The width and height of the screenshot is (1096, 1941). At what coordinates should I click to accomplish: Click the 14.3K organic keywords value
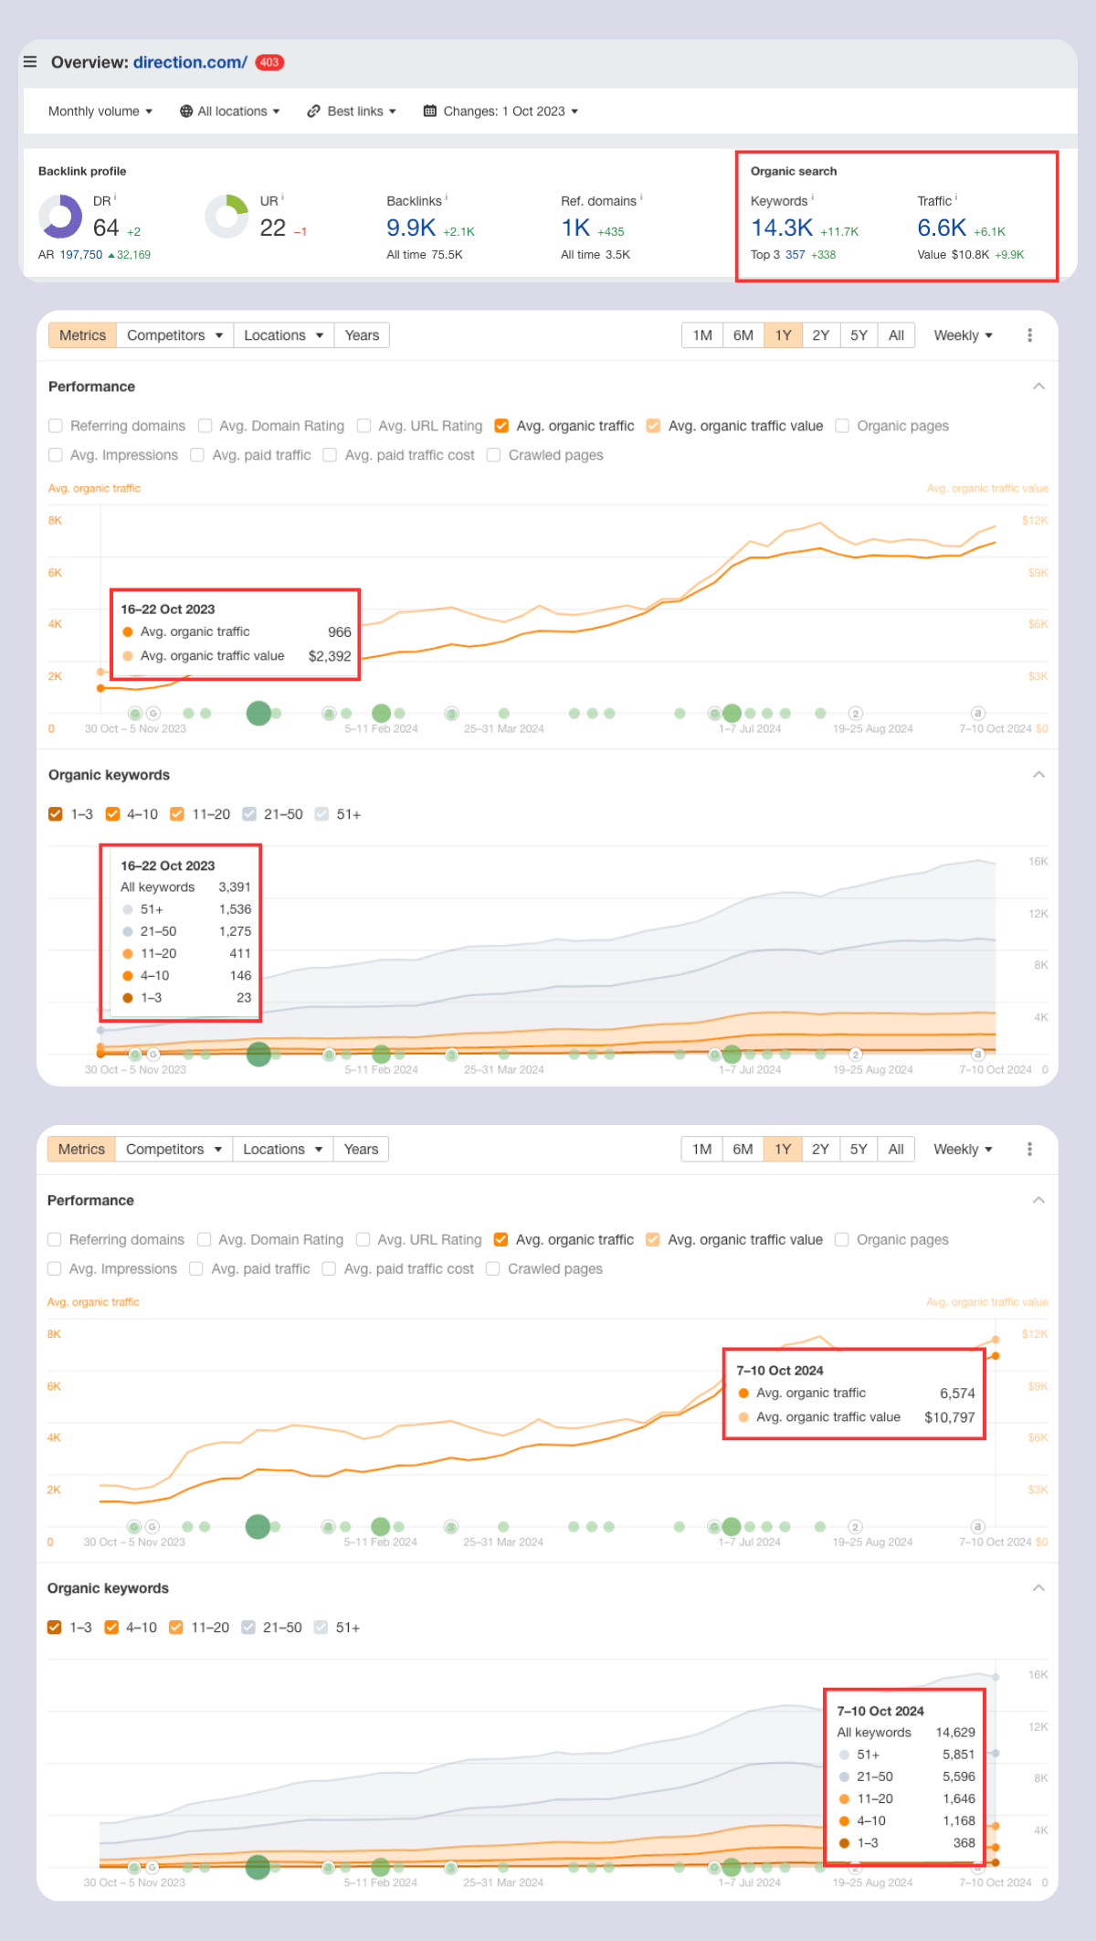pyautogui.click(x=782, y=228)
